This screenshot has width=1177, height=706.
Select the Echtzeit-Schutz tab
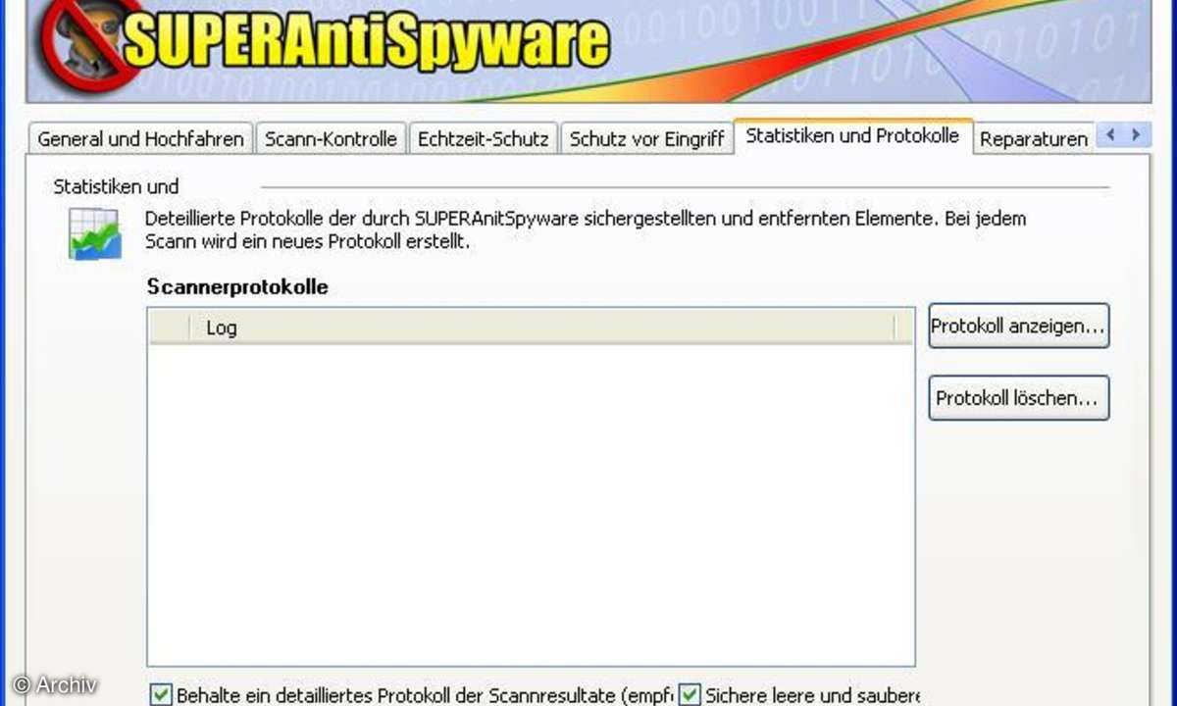(x=483, y=138)
